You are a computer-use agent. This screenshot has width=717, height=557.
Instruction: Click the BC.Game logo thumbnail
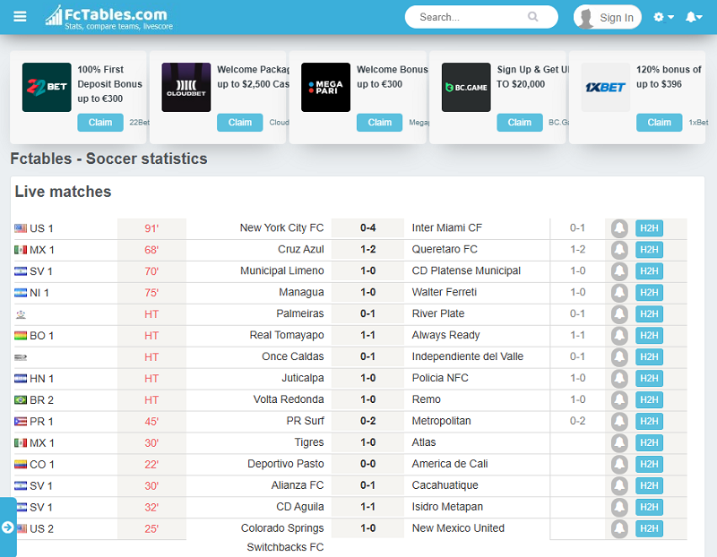[x=466, y=87]
